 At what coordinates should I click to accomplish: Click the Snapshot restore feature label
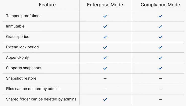(21, 78)
